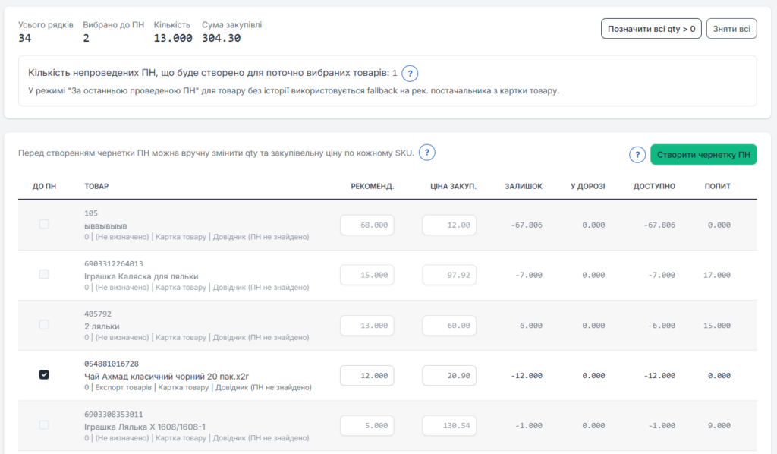Viewport: 777px width, 454px height.
Task: Edit purchase price 20.90 for Чай Ахмад
Action: 448,376
